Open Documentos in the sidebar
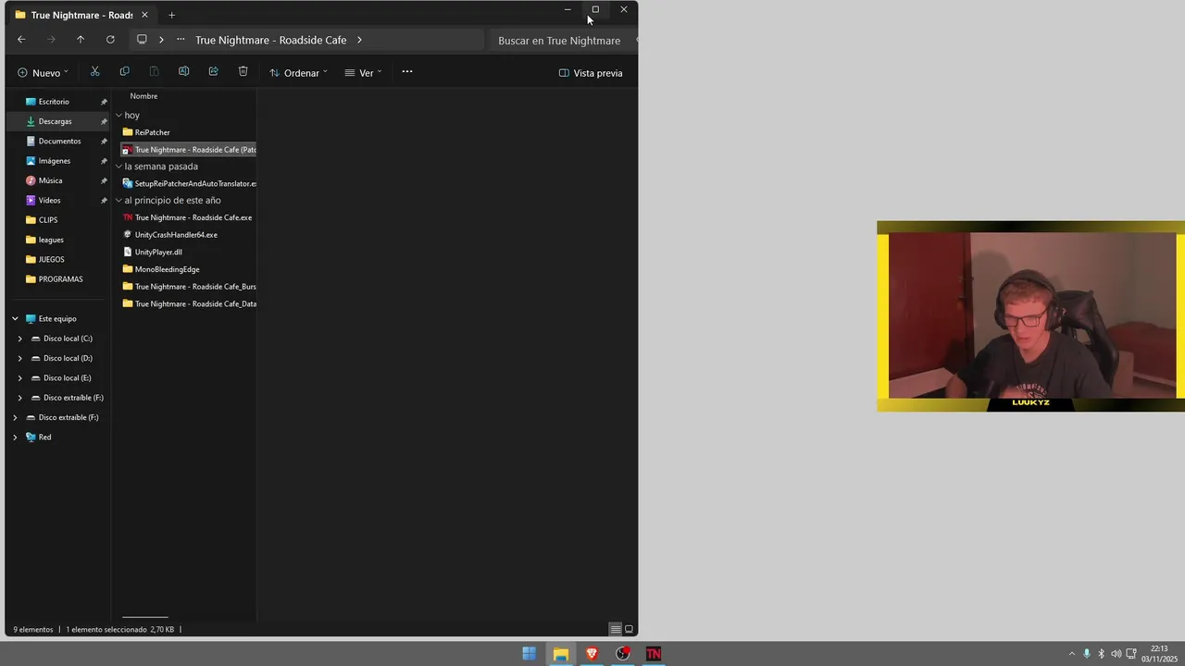 [x=58, y=142]
